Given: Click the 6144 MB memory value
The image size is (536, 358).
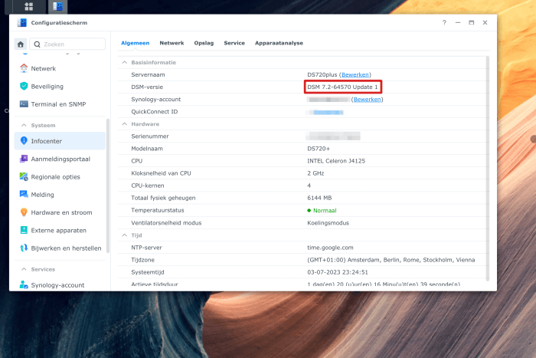Looking at the screenshot, I should click(x=319, y=198).
